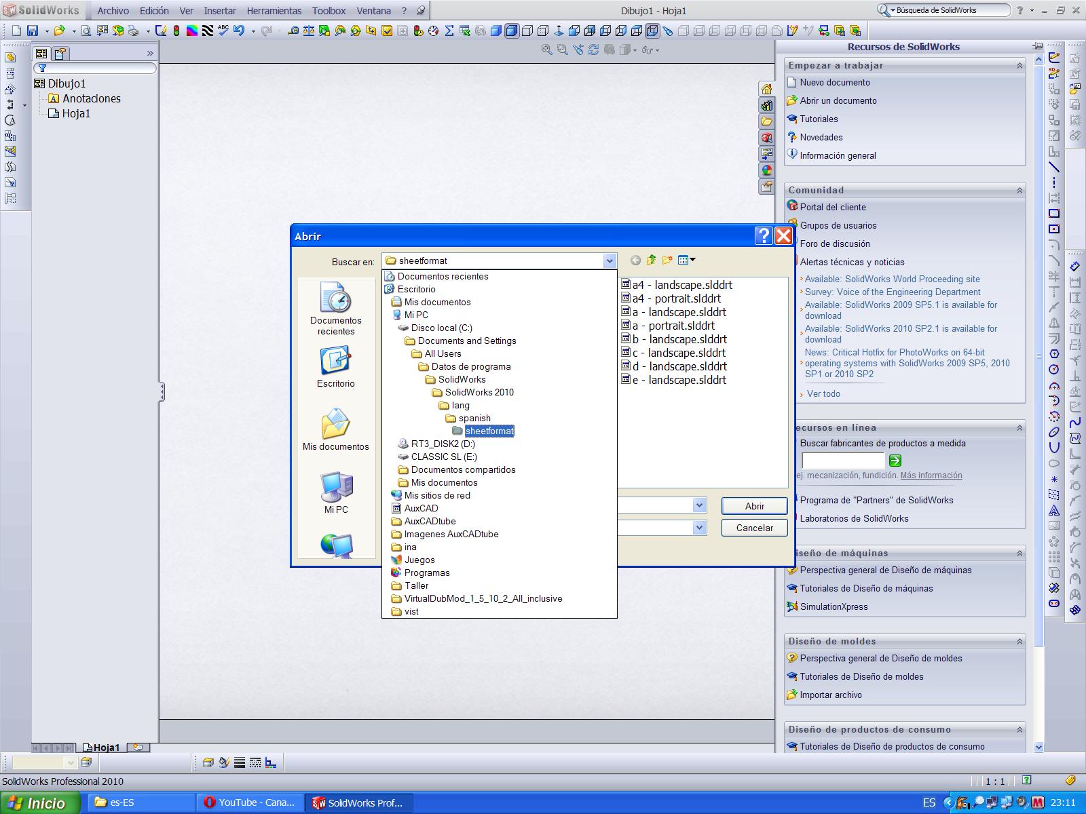The image size is (1086, 814).
Task: Click the Zoom to fit icon
Action: pos(547,50)
